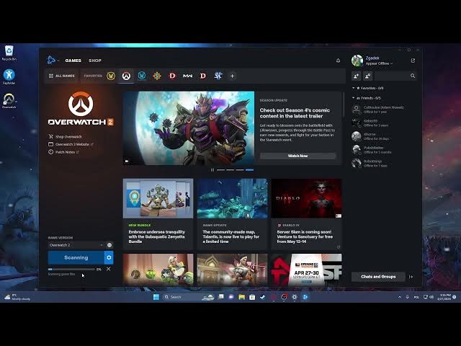Screen dimensions: 461x346
Task: Click Add a Friend icon
Action: 356,76
